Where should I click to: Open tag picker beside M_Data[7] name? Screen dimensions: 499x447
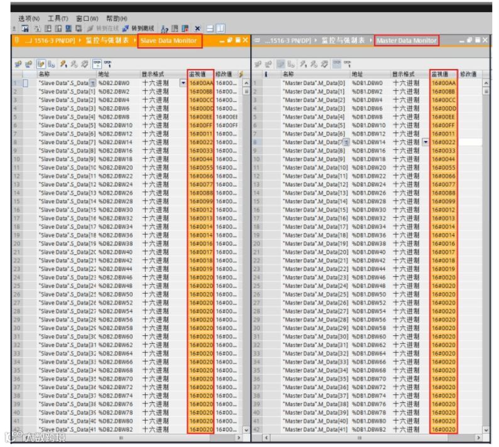(x=346, y=142)
